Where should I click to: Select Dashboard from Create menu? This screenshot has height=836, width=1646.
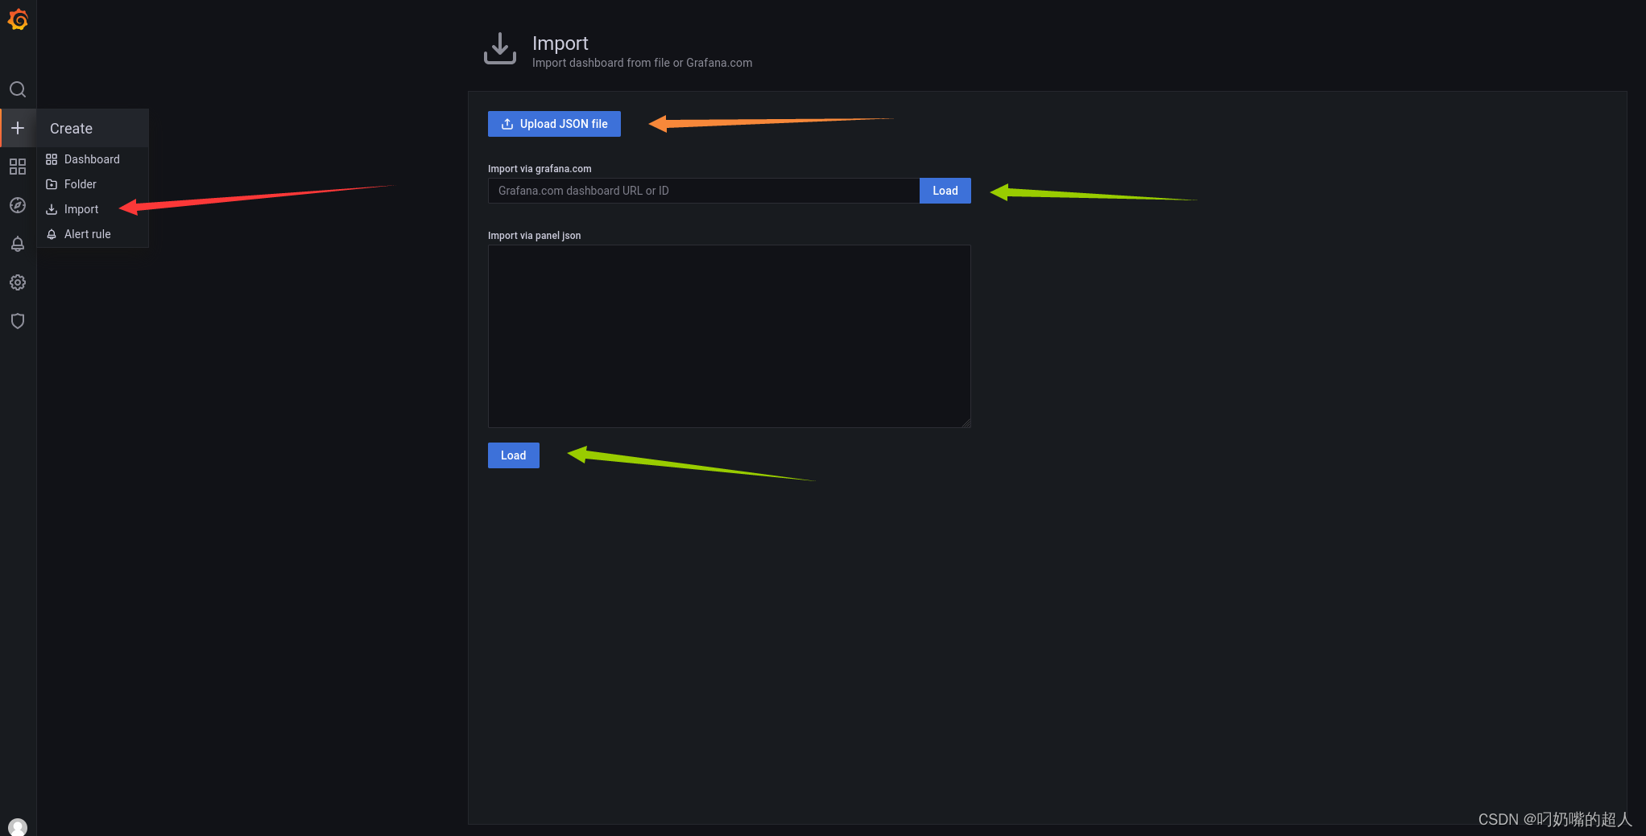[93, 159]
